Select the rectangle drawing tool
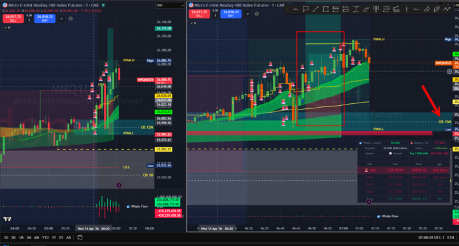This screenshot has height=246, width=459. pos(326,10)
